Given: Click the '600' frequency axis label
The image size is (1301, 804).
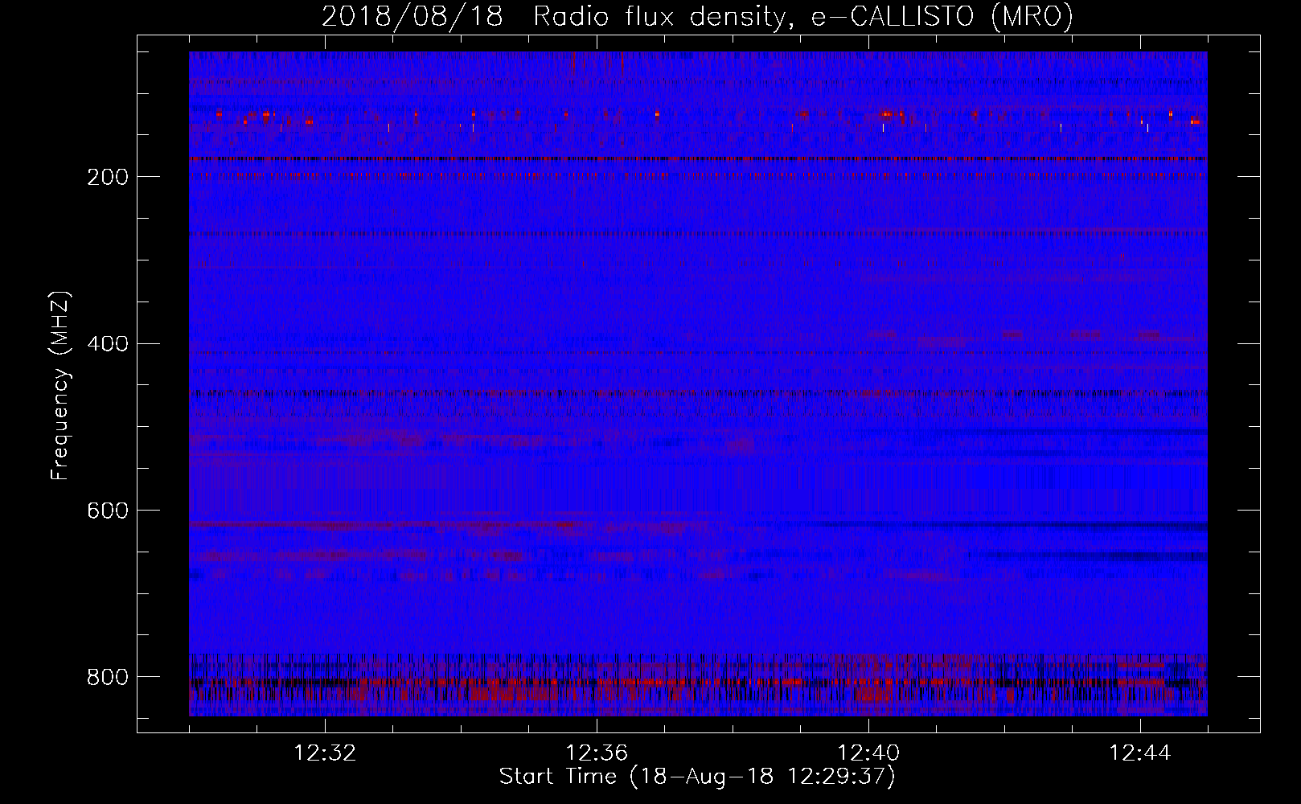Looking at the screenshot, I should 107,511.
